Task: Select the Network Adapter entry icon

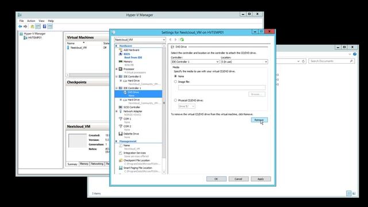Action: tap(121, 111)
